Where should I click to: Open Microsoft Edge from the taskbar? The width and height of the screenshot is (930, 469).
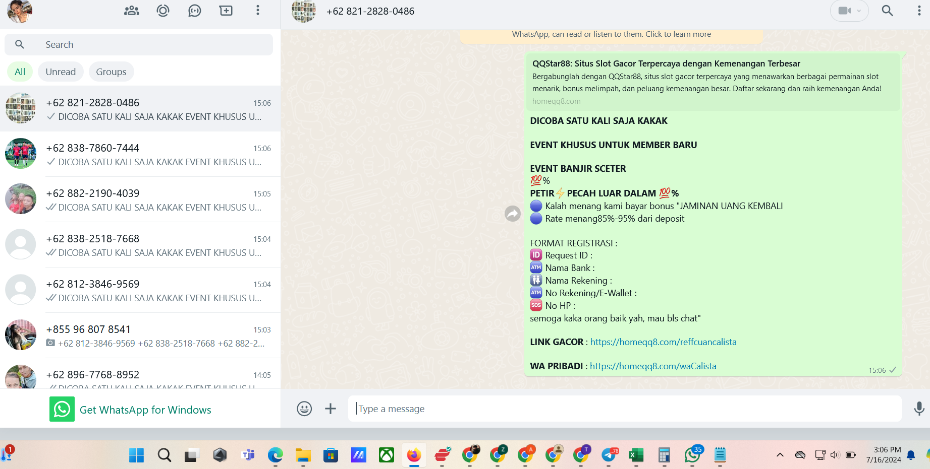pyautogui.click(x=276, y=455)
